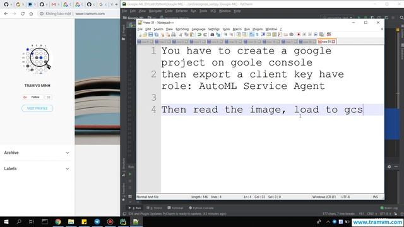This screenshot has height=227, width=404.
Task: Click the Redo arrow icon in Notepad++
Action: pyautogui.click(x=205, y=35)
